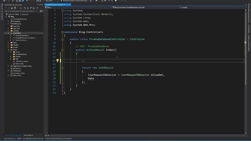Image resolution: width=251 pixels, height=141 pixels.
Task: Select HomeController.cs in Solution Explorer
Action: 22,36
